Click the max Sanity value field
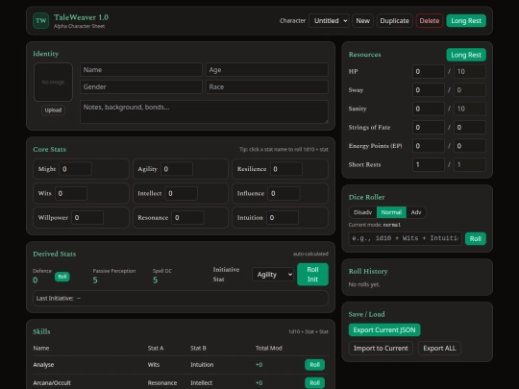The image size is (519, 389). (470, 109)
